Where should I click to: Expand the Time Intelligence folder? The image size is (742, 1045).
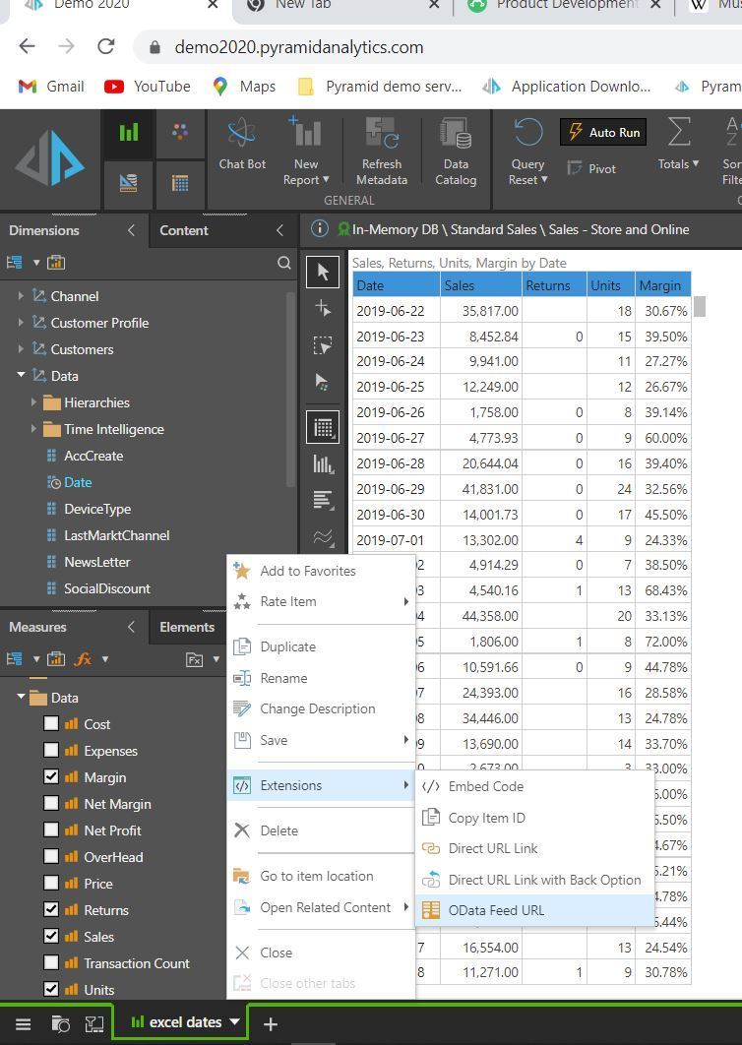[x=34, y=429]
